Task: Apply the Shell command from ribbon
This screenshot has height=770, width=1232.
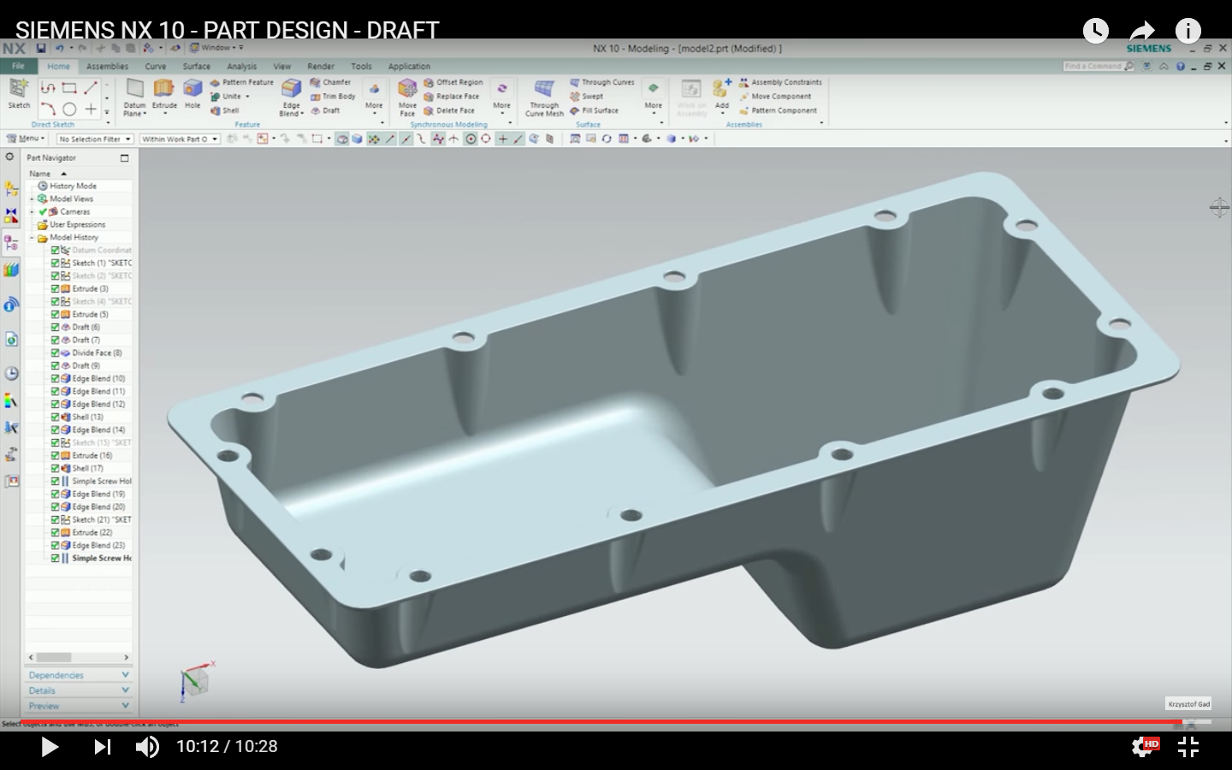Action: click(225, 110)
